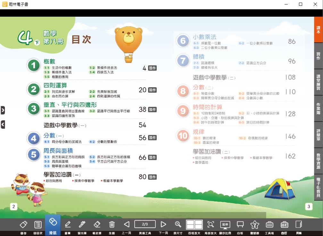Click the 2/3 page number field

click(x=145, y=224)
